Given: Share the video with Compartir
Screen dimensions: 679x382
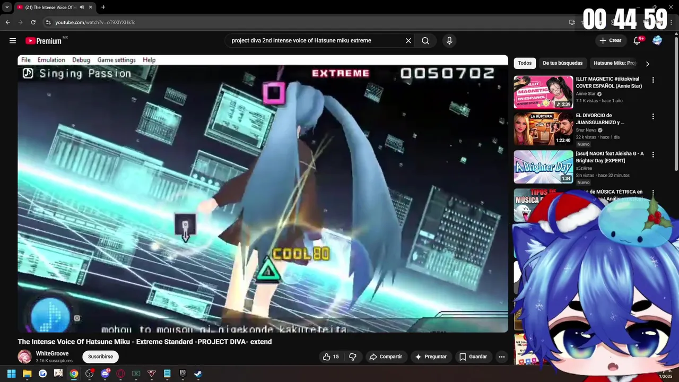Looking at the screenshot, I should pyautogui.click(x=386, y=357).
